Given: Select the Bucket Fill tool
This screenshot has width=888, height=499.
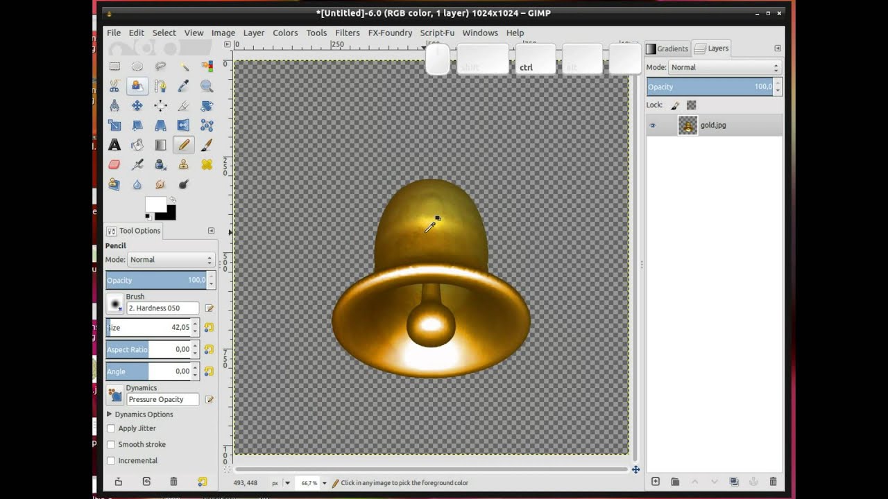Looking at the screenshot, I should [x=137, y=145].
